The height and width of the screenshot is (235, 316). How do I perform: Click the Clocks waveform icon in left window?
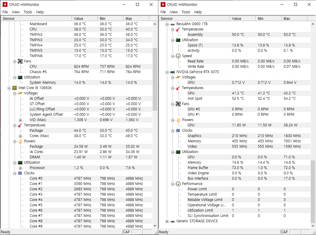(20, 173)
